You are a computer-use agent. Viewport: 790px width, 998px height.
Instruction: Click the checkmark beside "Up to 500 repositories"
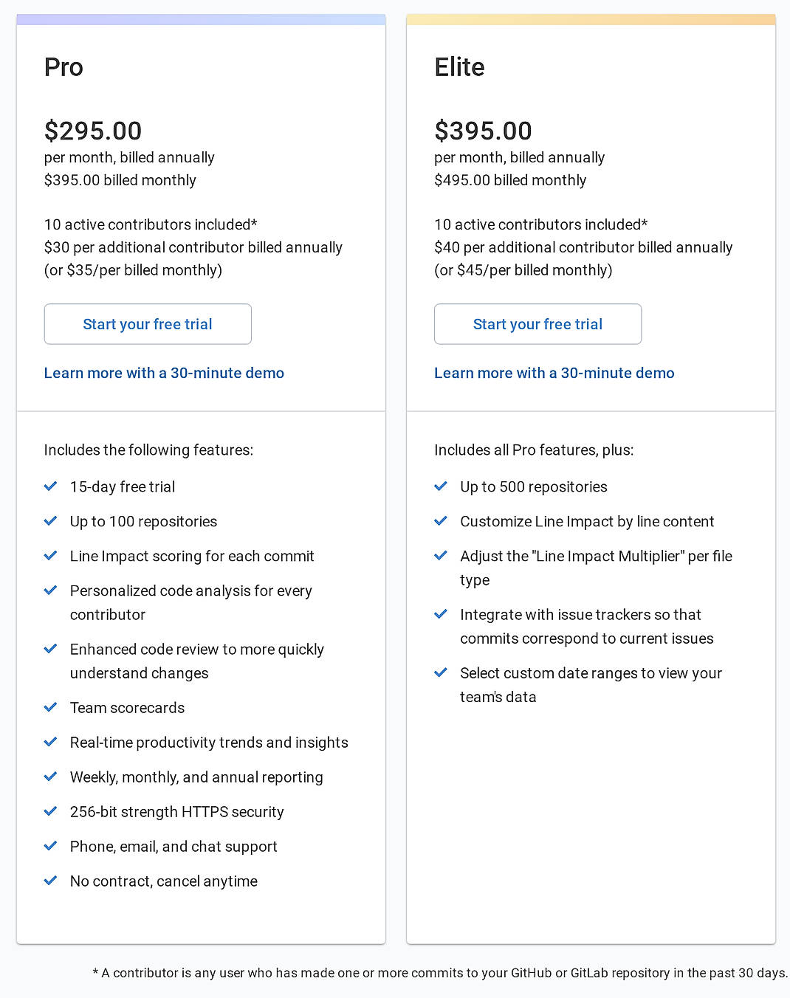click(441, 486)
